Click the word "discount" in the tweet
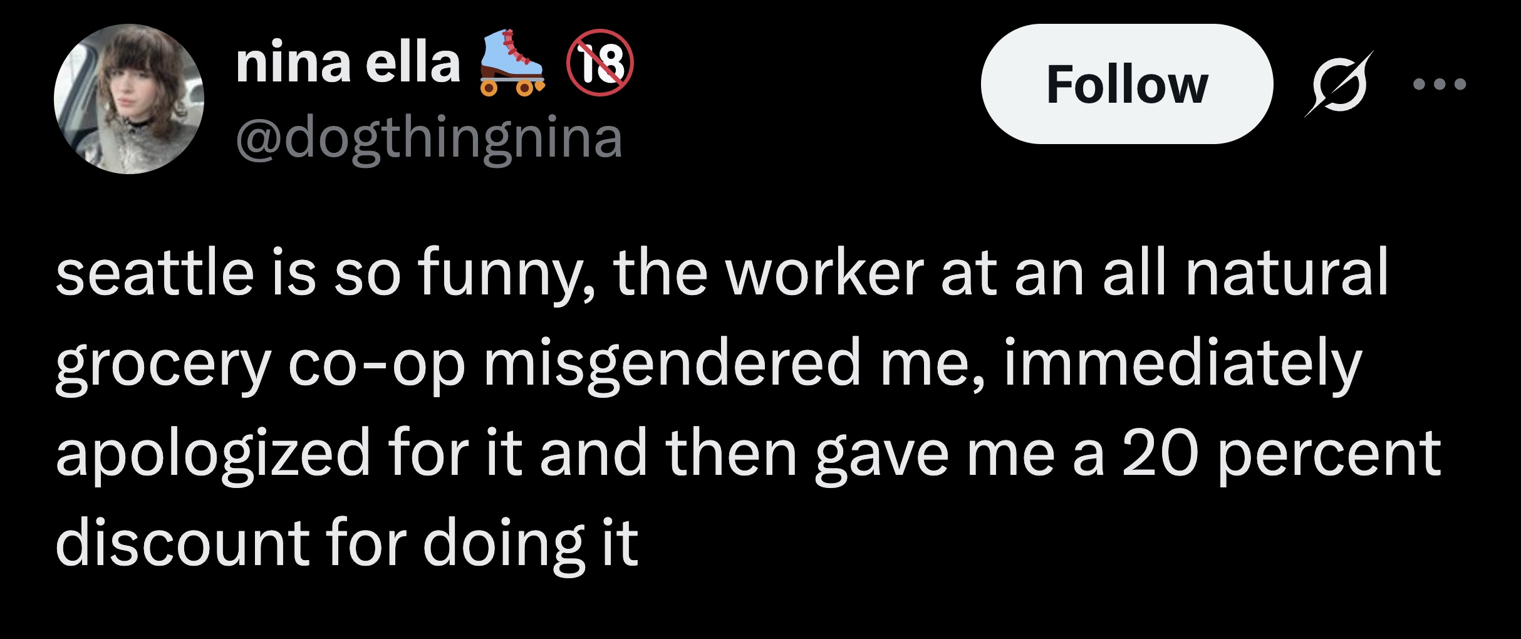The height and width of the screenshot is (639, 1521). click(182, 543)
